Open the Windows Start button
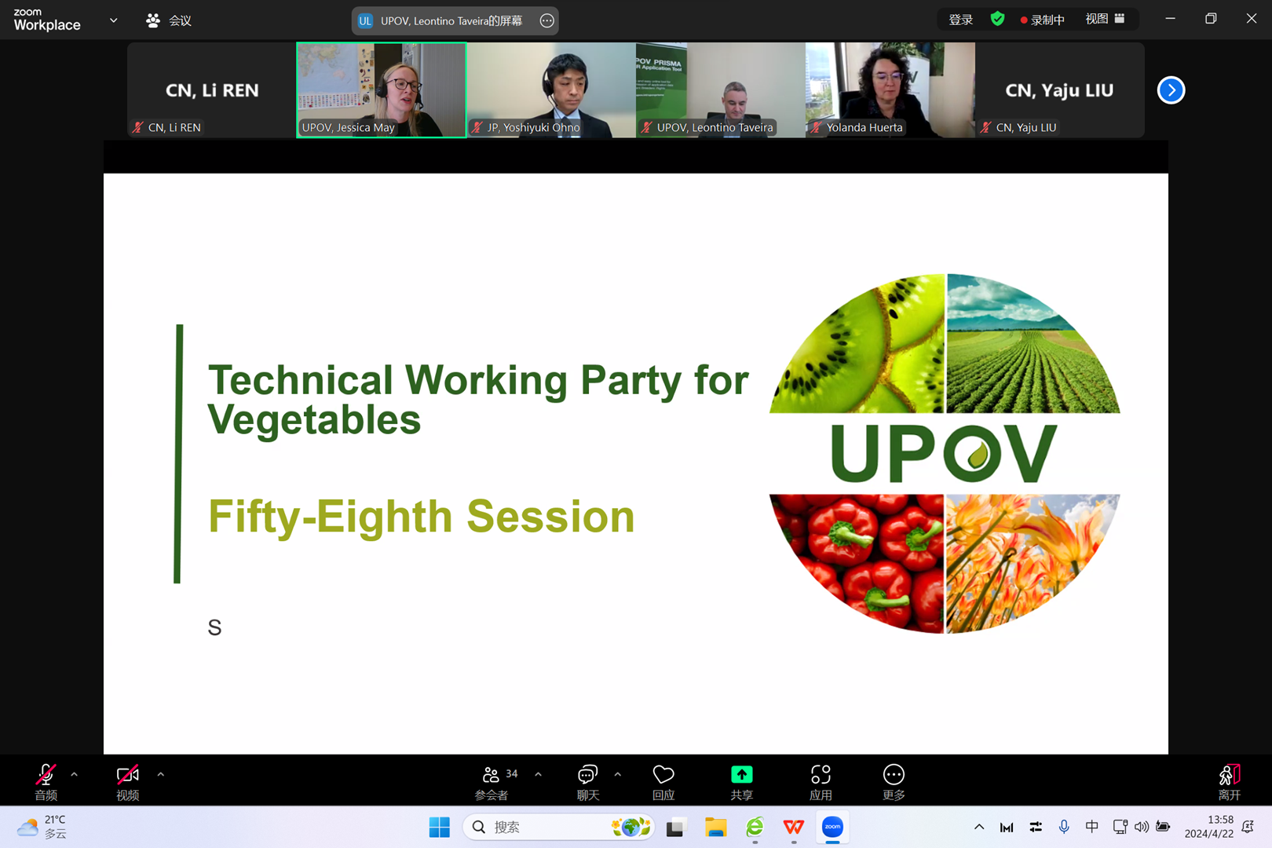This screenshot has width=1272, height=848. (x=439, y=827)
